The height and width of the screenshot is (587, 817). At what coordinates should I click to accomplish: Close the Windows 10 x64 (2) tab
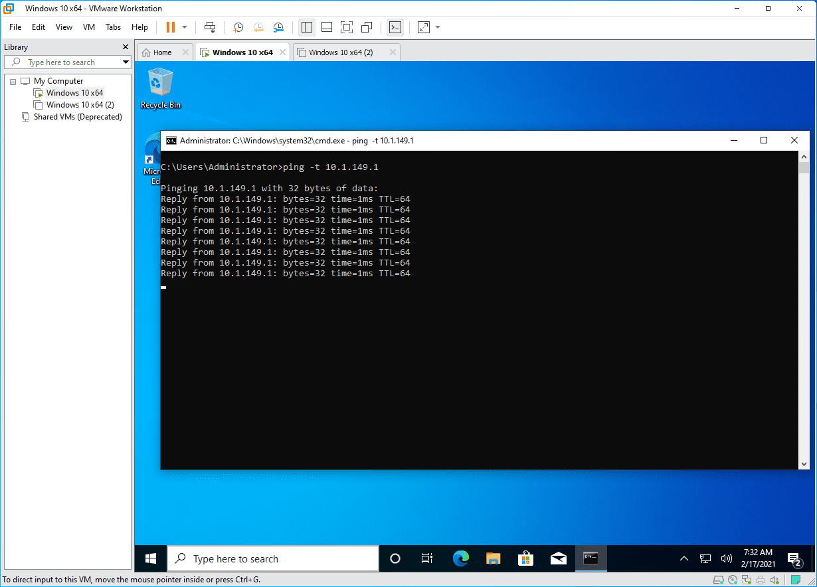tap(393, 52)
